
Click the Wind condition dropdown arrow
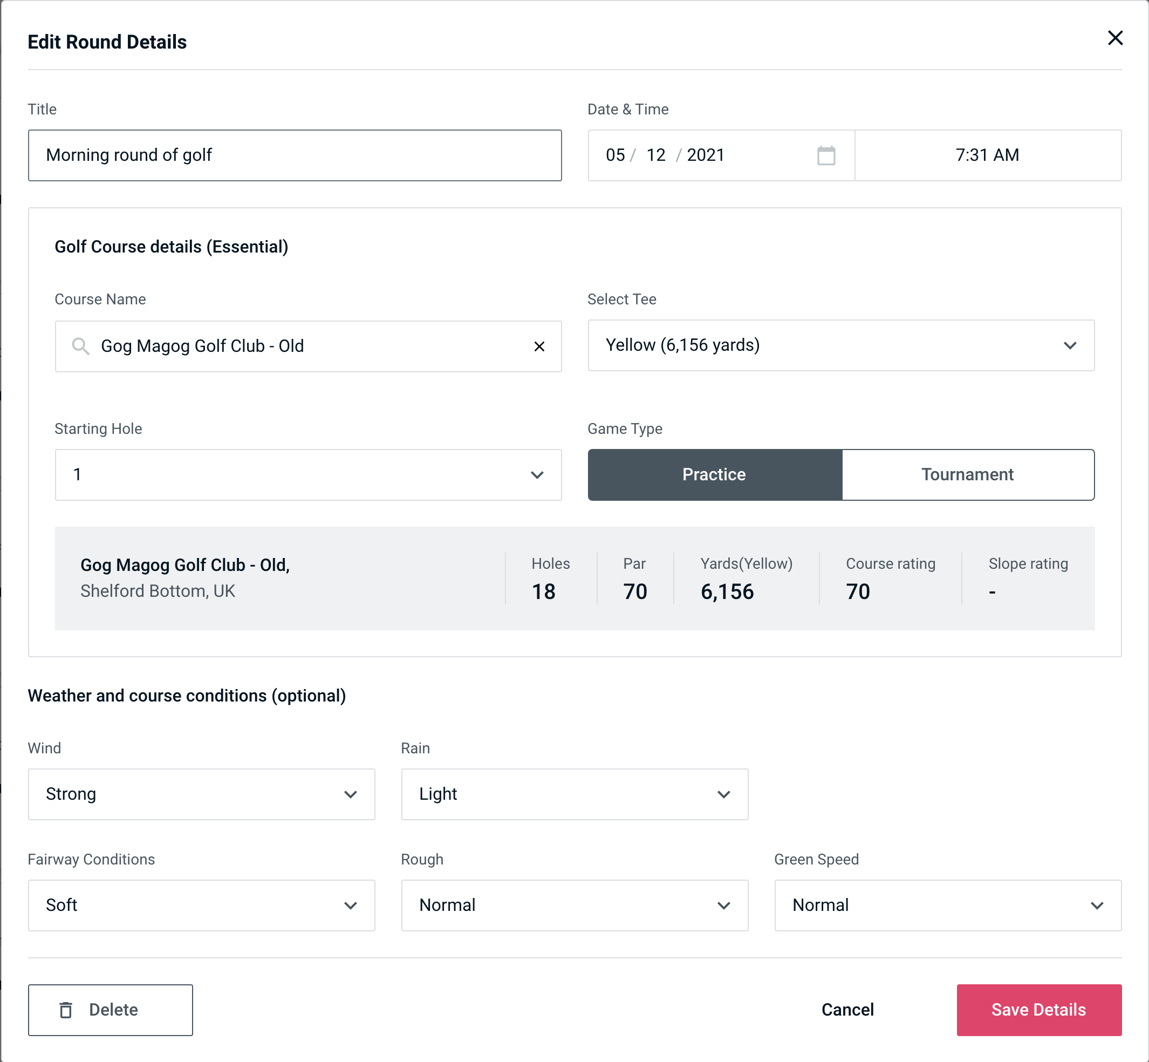(x=350, y=795)
